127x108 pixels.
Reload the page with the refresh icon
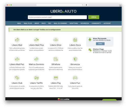tap(83, 5)
